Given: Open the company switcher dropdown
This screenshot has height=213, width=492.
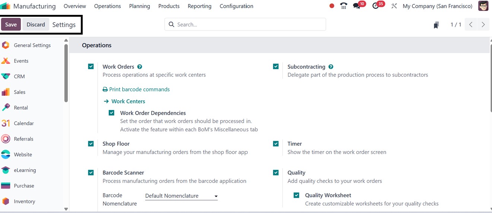Looking at the screenshot, I should tap(437, 6).
